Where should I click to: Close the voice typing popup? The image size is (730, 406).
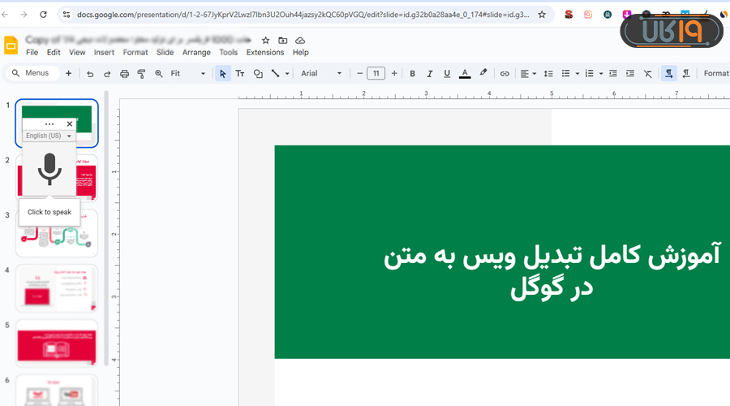coord(70,124)
